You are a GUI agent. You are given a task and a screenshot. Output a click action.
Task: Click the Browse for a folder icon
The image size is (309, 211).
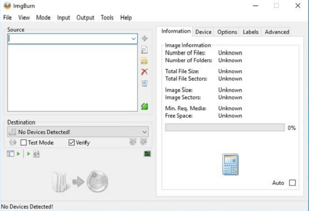click(x=144, y=61)
